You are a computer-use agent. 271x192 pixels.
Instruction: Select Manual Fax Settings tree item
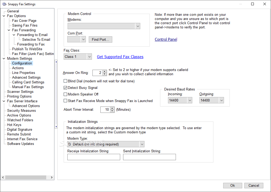pos(28,87)
